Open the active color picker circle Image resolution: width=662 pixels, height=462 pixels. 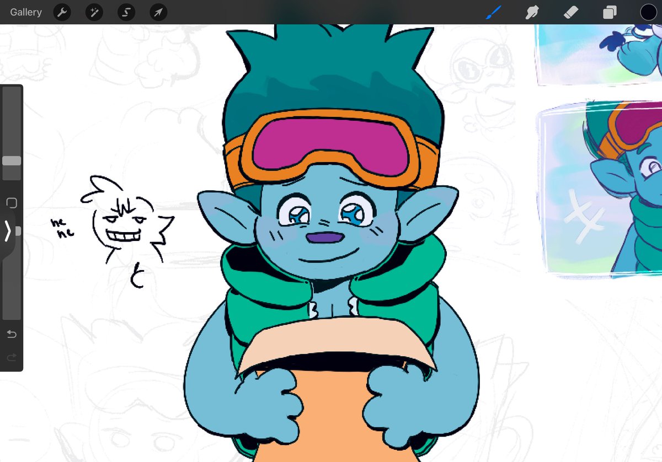[648, 12]
